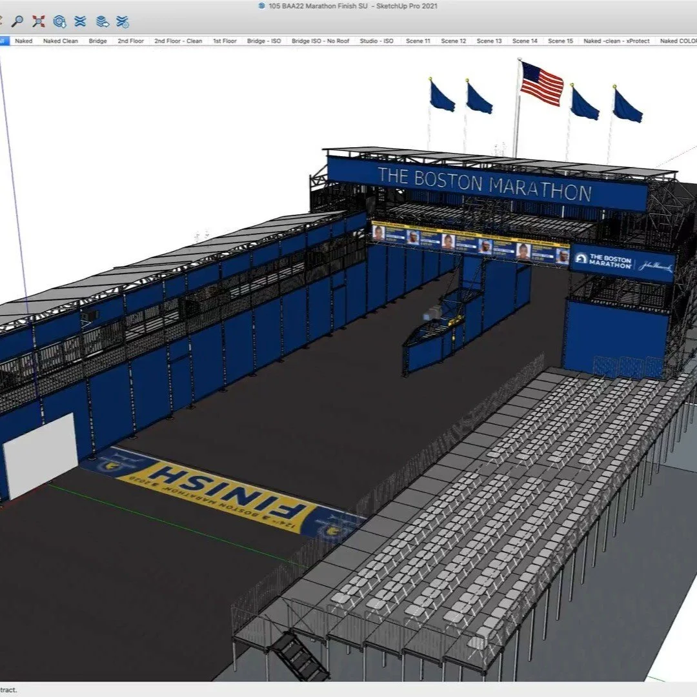
Task: Select the Boston Marathon logo sign panel
Action: point(622,262)
